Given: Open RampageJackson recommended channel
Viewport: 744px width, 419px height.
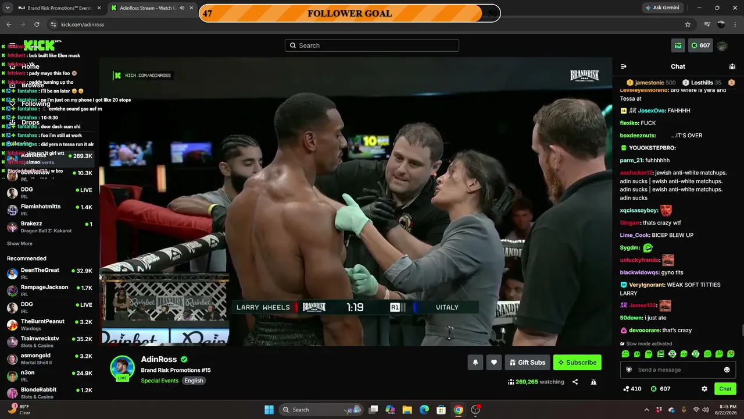Looking at the screenshot, I should 49,290.
